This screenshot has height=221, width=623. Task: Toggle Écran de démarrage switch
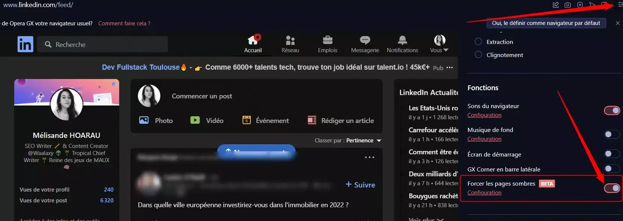click(x=612, y=154)
